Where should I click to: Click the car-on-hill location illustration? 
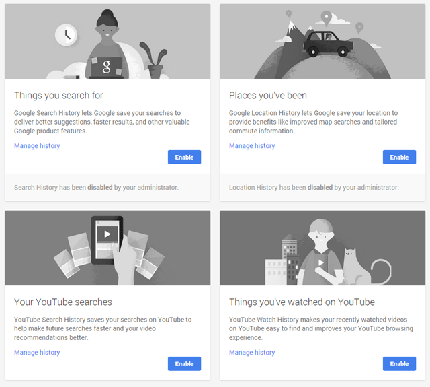coord(322,41)
